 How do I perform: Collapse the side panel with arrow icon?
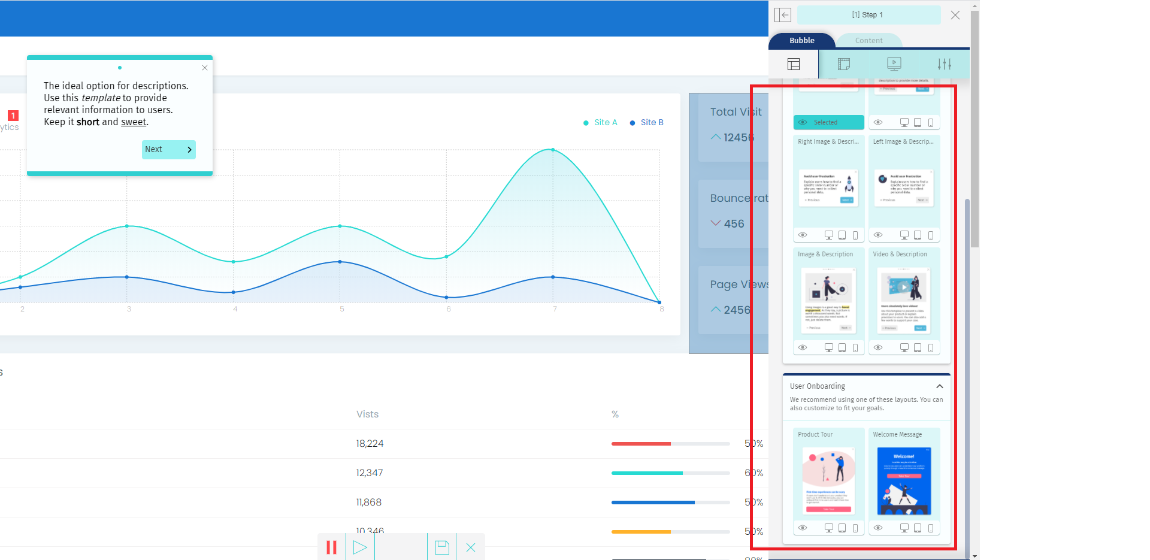(783, 15)
